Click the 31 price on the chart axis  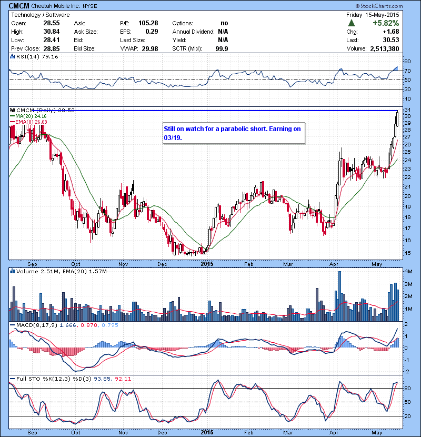tap(407, 110)
